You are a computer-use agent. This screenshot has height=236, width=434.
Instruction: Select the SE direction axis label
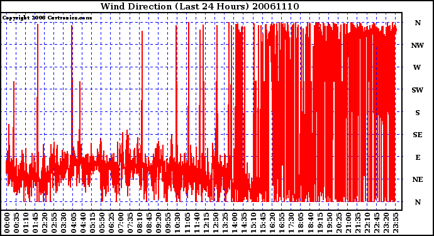coord(418,135)
